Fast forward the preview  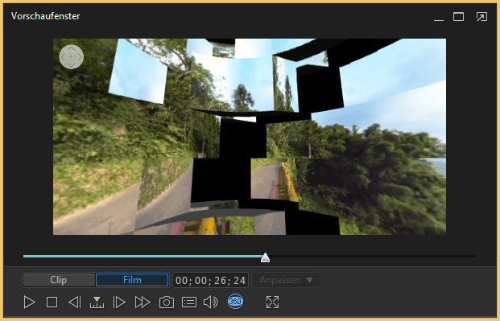pyautogui.click(x=143, y=302)
